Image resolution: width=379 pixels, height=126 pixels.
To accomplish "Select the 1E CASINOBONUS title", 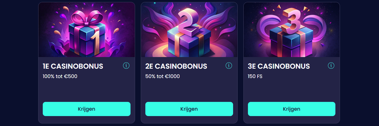I will point(73,66).
